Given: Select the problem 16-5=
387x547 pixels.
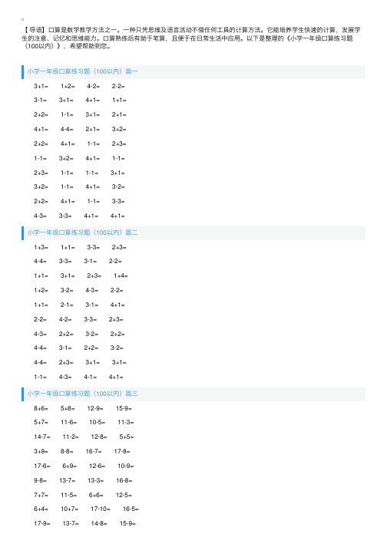Looking at the screenshot, I should point(131,509).
